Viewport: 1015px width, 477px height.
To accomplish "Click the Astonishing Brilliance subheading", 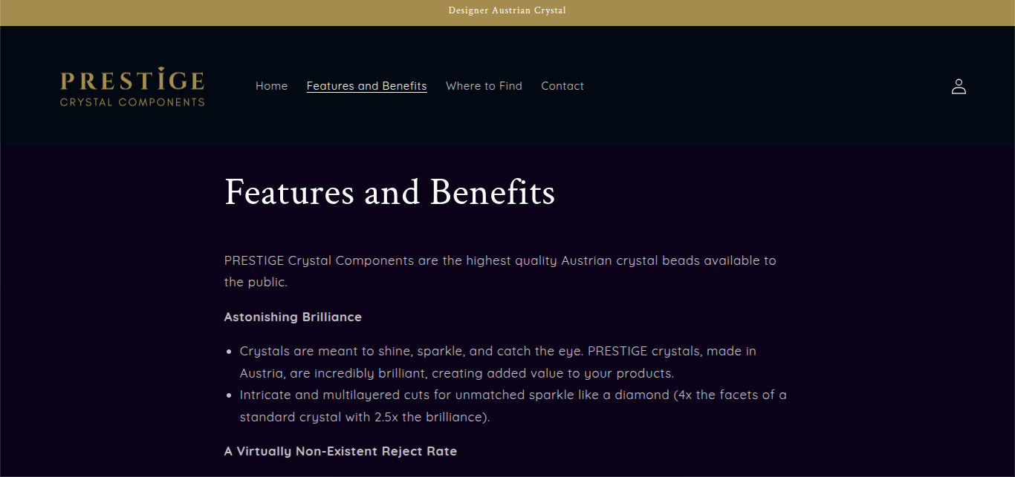I will [x=293, y=317].
